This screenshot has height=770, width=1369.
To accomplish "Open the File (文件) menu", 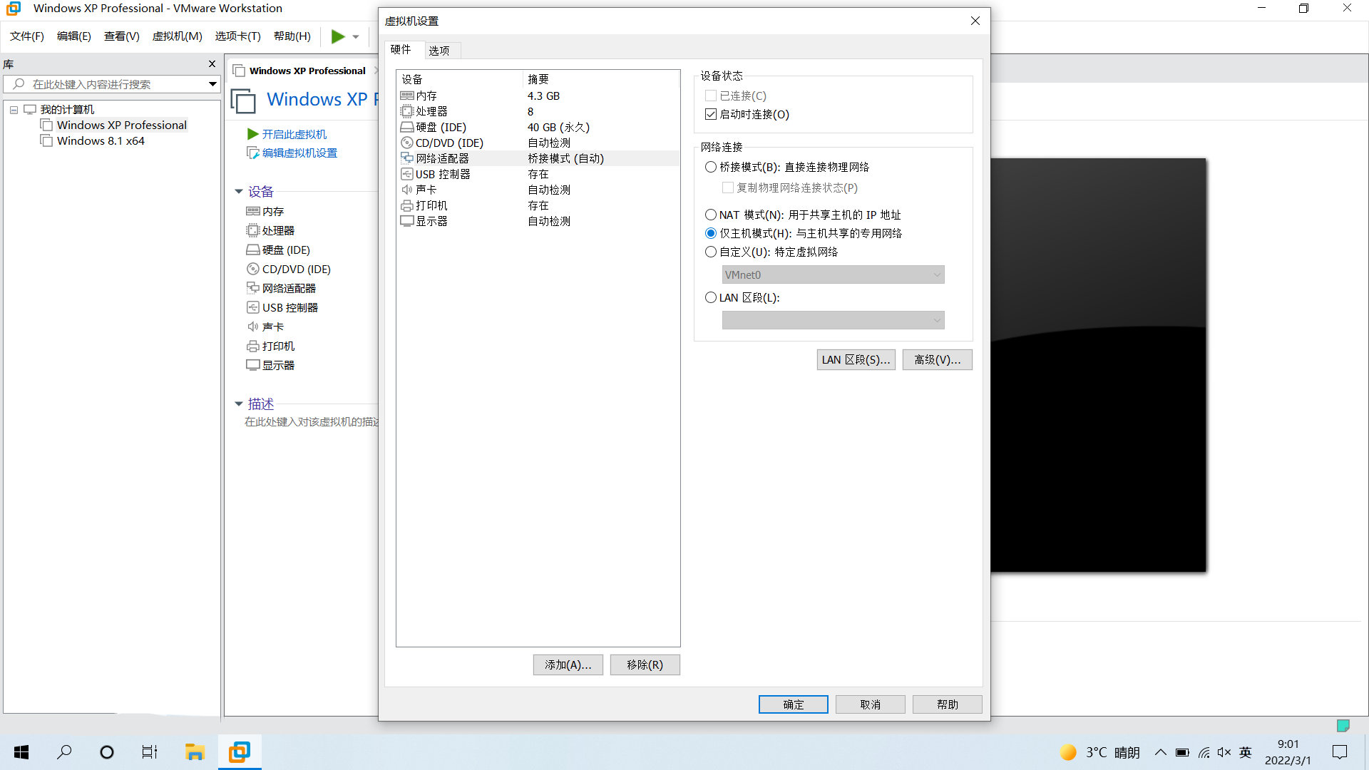I will coord(27,36).
